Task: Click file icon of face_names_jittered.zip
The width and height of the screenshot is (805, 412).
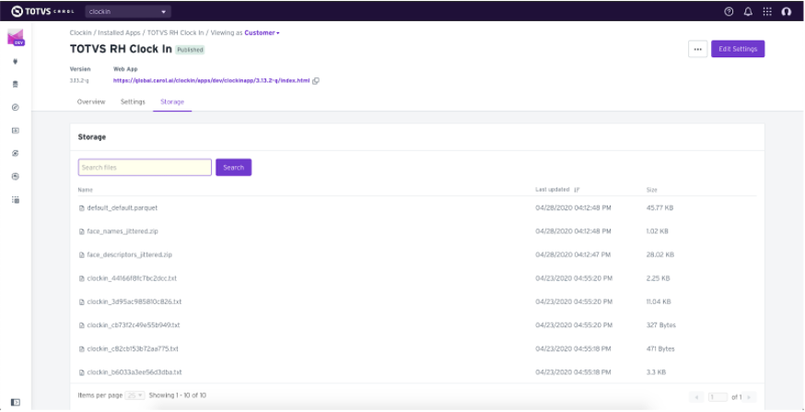Action: tap(81, 231)
